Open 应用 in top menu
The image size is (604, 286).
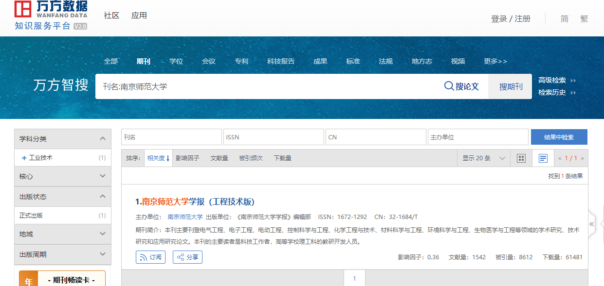pos(139,15)
